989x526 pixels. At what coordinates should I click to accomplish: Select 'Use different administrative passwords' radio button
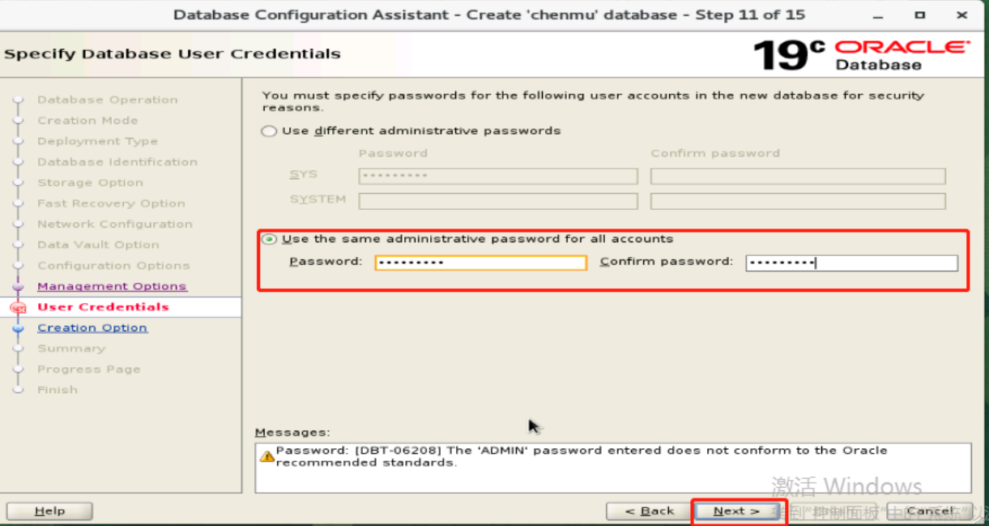[270, 130]
